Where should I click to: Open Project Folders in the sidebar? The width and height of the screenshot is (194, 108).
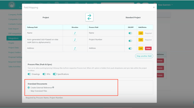[x=14, y=52]
